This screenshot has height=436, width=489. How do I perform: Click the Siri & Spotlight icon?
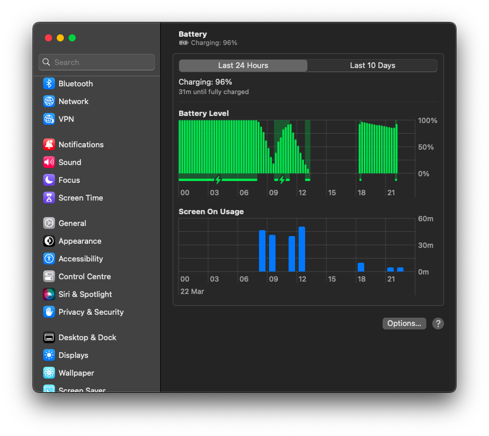tap(49, 294)
